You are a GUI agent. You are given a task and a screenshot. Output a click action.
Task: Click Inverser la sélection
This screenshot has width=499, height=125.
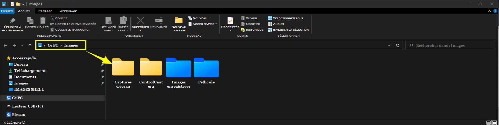289,30
